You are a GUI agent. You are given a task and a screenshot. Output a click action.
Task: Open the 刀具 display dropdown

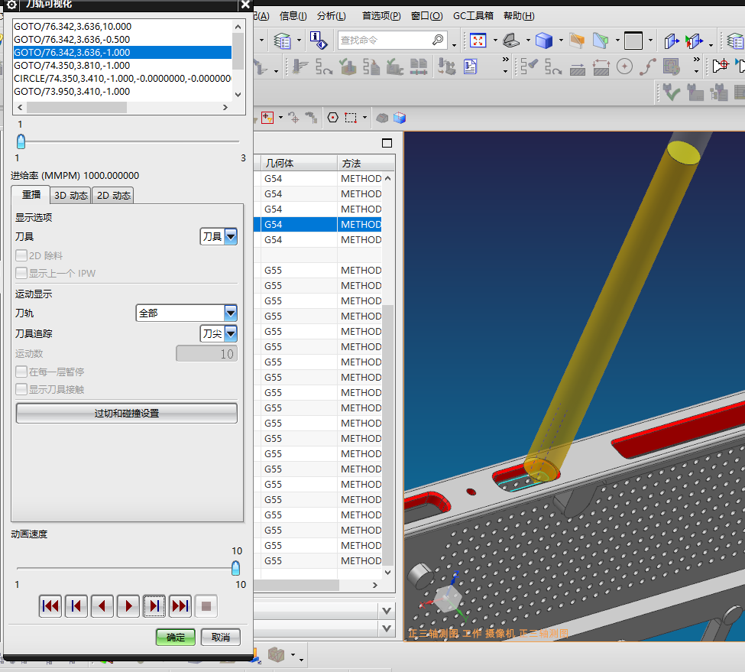click(x=230, y=237)
